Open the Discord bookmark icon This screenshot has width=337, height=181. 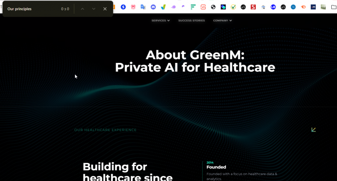[153, 7]
